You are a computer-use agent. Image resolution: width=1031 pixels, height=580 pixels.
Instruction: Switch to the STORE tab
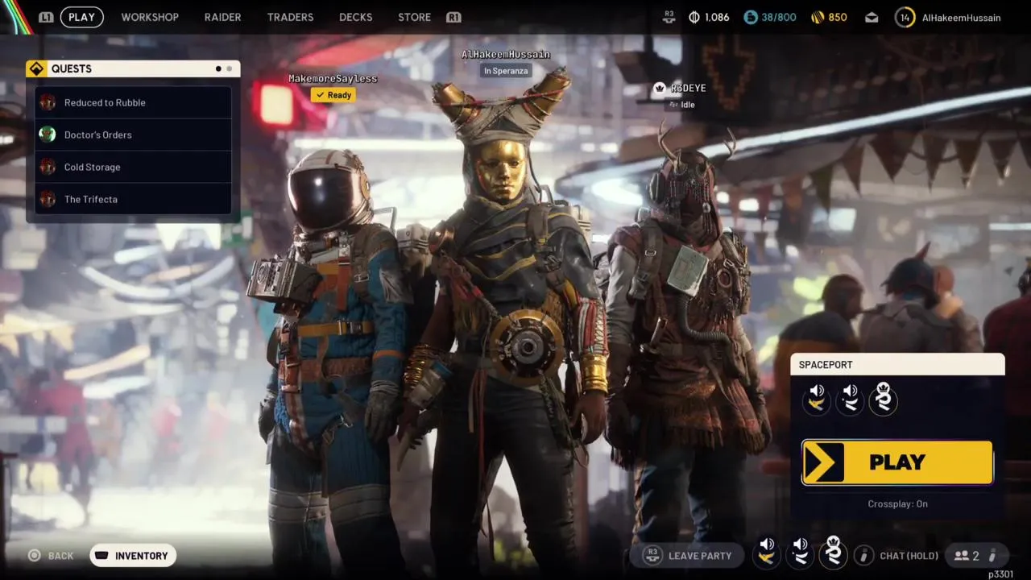coord(414,17)
